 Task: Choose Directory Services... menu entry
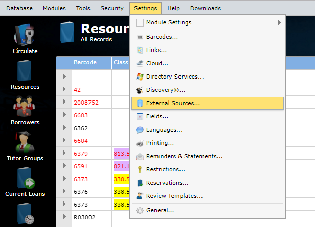pyautogui.click(x=208, y=77)
